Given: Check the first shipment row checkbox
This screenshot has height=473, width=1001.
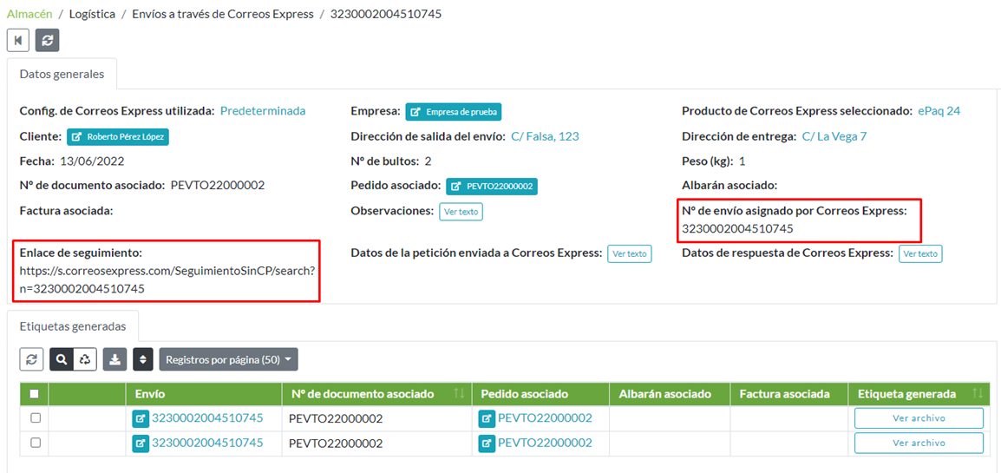Looking at the screenshot, I should coord(35,418).
